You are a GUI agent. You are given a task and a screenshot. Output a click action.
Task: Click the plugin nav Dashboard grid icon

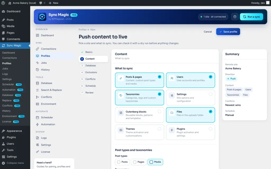[x=37, y=35]
